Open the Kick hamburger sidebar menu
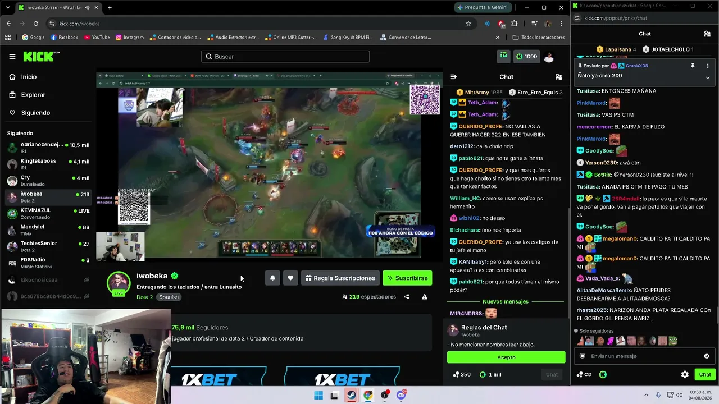719x404 pixels. 12,57
